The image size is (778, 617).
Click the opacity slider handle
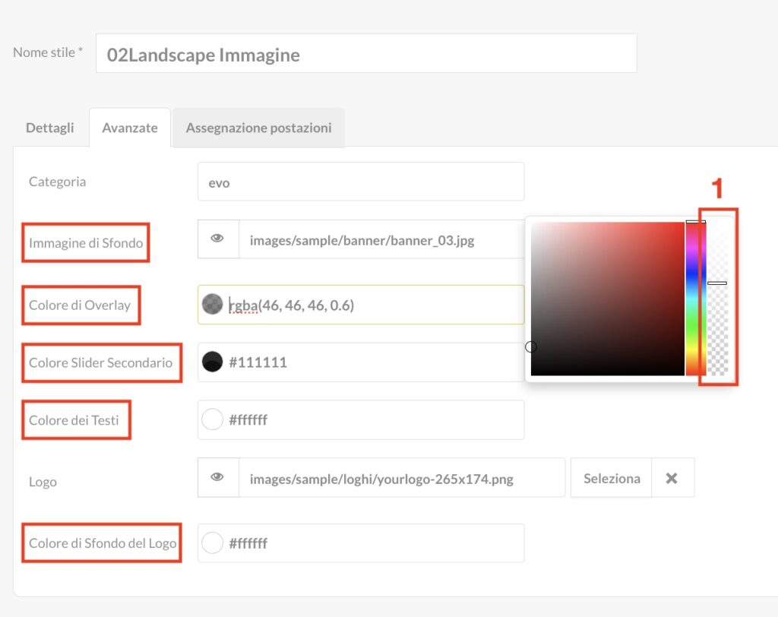click(717, 283)
